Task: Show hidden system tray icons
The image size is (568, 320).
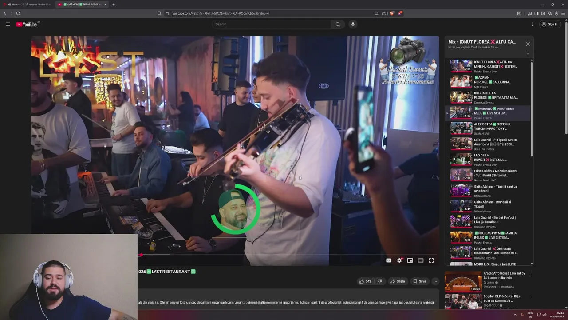Action: coord(515,315)
